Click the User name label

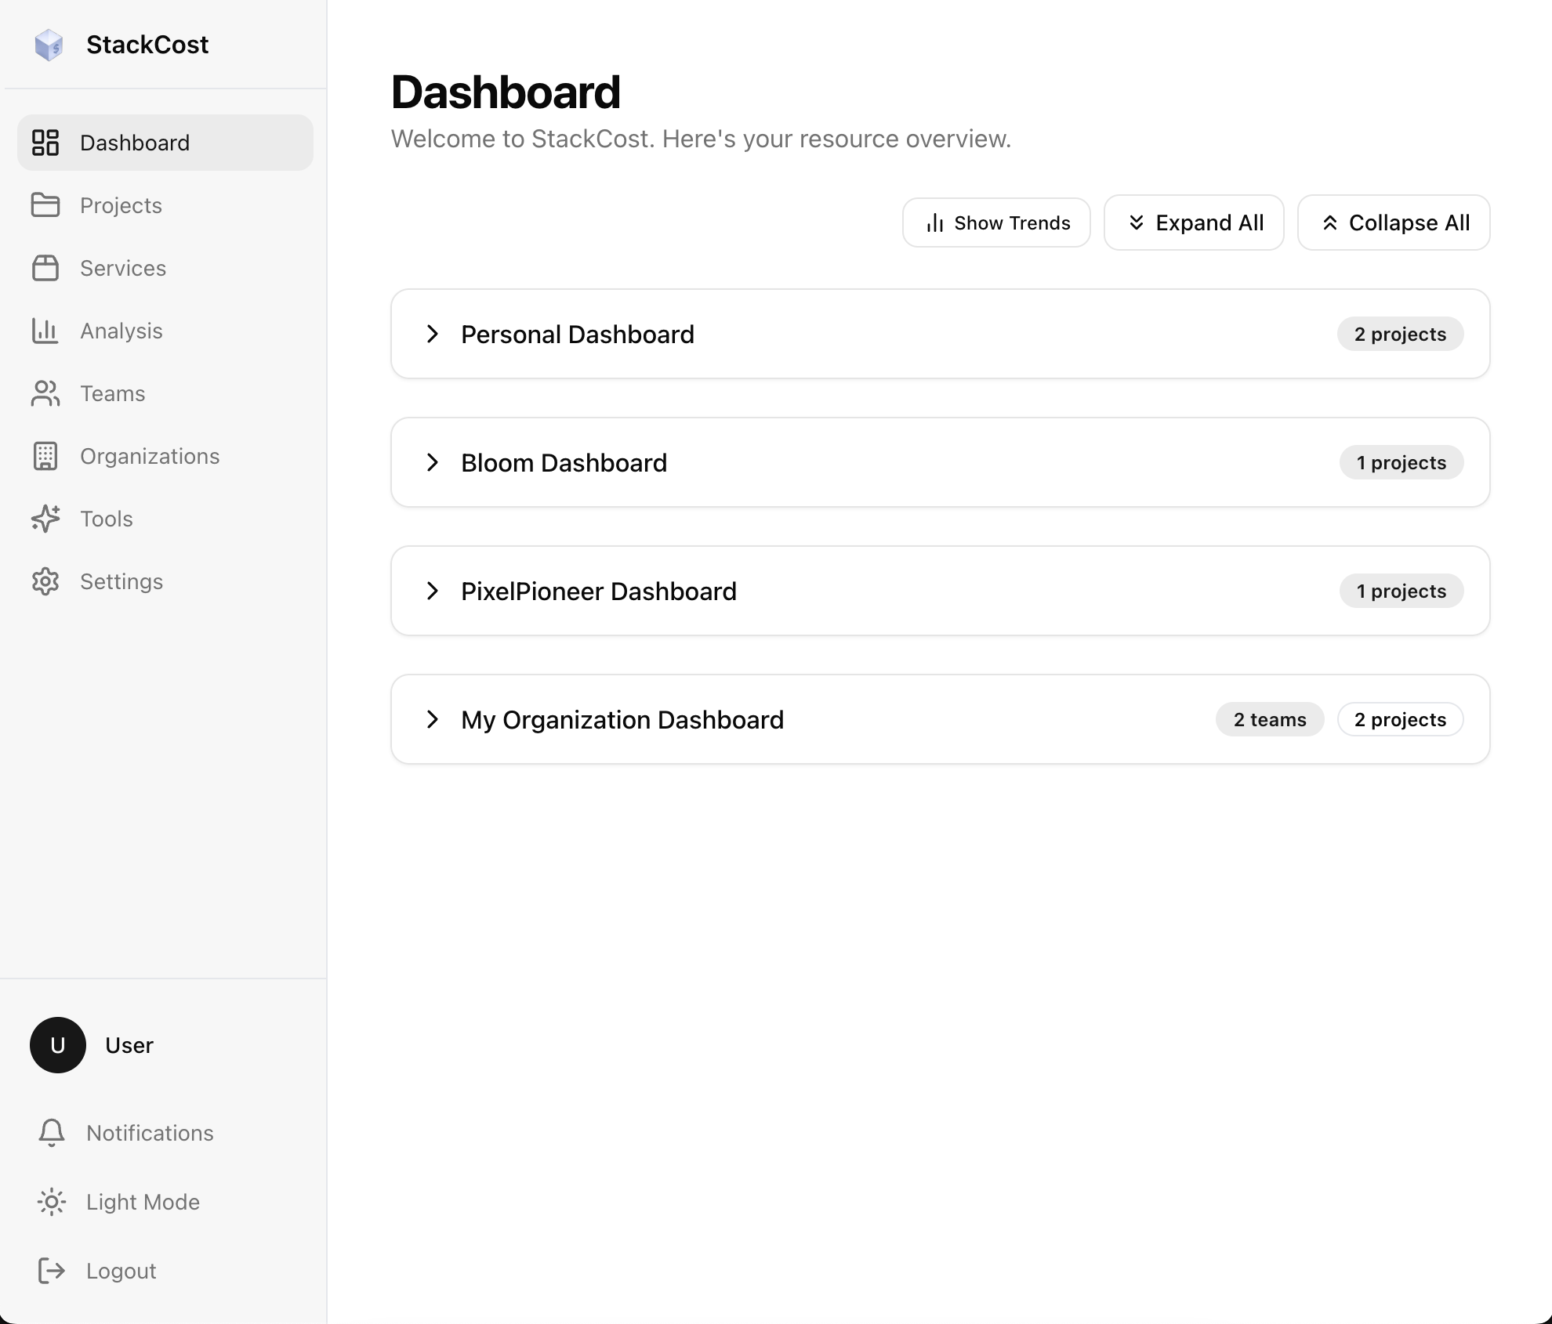pos(129,1045)
